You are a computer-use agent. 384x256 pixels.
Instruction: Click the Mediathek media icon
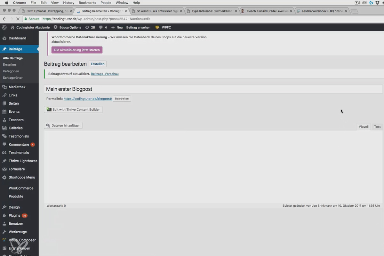[4, 87]
